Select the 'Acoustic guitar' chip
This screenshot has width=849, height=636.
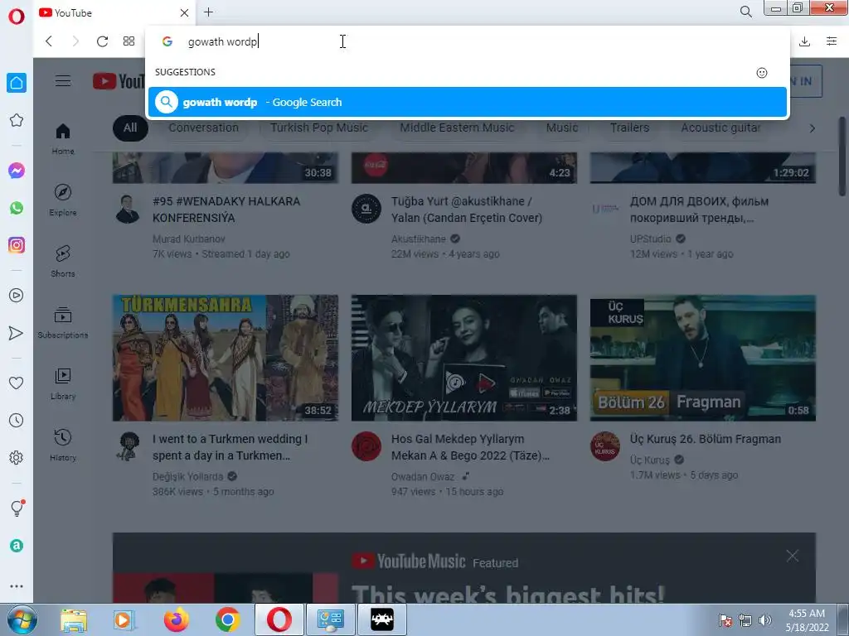point(720,128)
